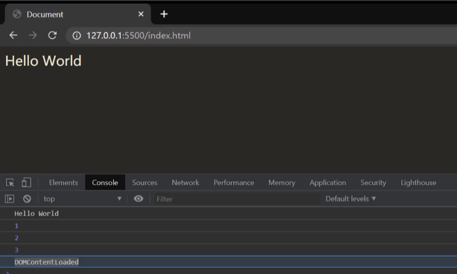Click the browser back arrow
The width and height of the screenshot is (457, 274).
tap(14, 35)
